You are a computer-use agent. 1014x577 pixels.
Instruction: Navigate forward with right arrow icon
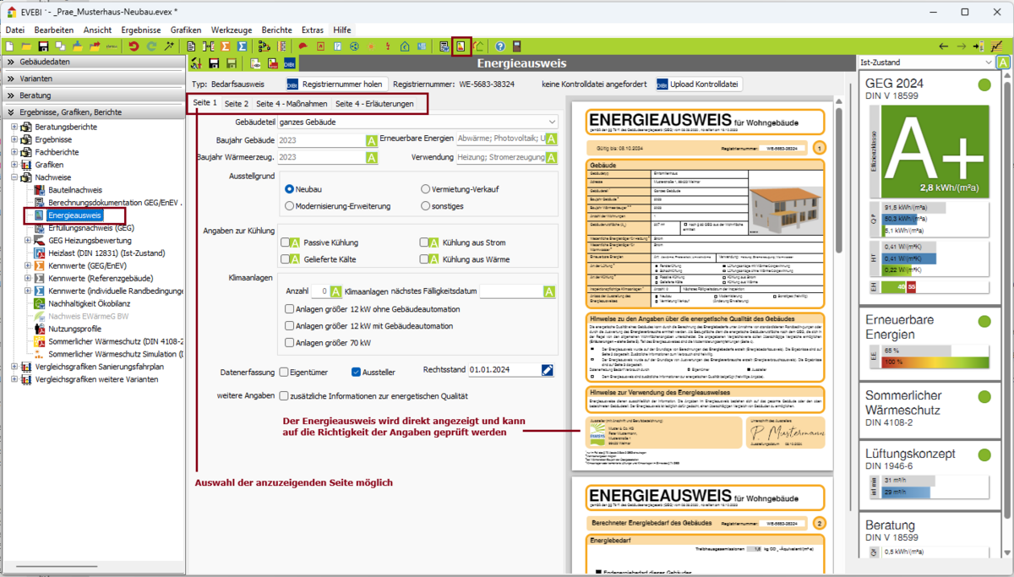(x=961, y=46)
